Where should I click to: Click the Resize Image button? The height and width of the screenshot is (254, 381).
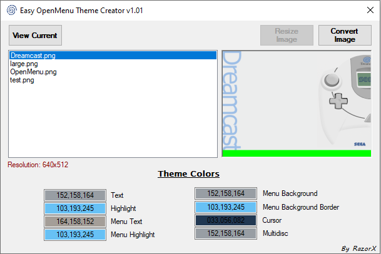287,35
